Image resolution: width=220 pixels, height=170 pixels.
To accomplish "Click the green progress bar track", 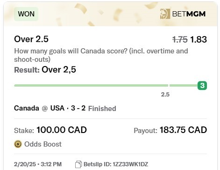I will (106, 85).
